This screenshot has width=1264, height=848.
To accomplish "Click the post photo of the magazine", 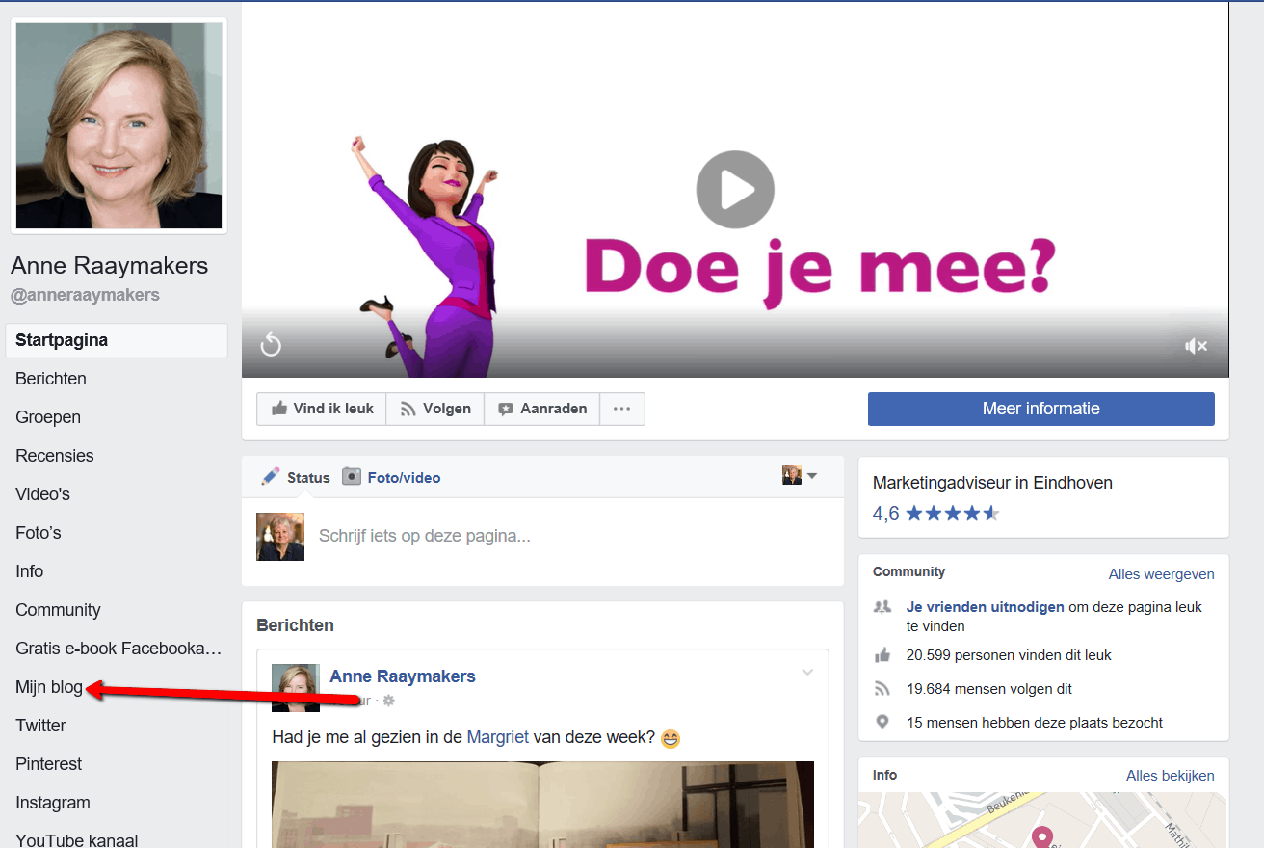I will click(542, 805).
